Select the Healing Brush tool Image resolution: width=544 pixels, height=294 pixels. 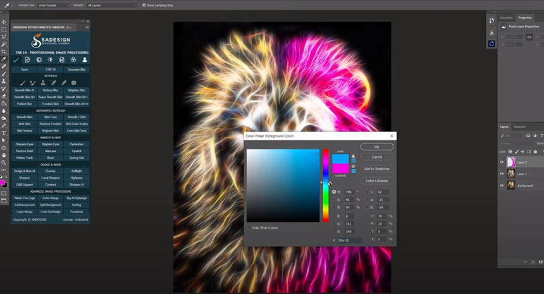[x=4, y=66]
